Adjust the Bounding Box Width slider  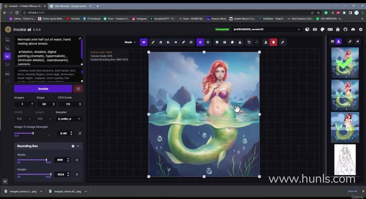[x=47, y=160]
